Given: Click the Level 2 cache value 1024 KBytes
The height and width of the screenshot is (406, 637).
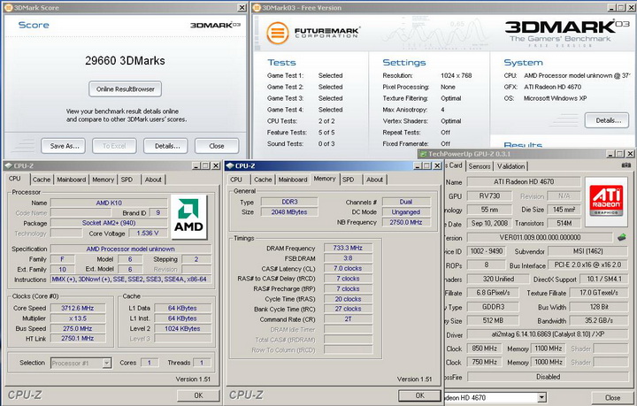Looking at the screenshot, I should (182, 328).
